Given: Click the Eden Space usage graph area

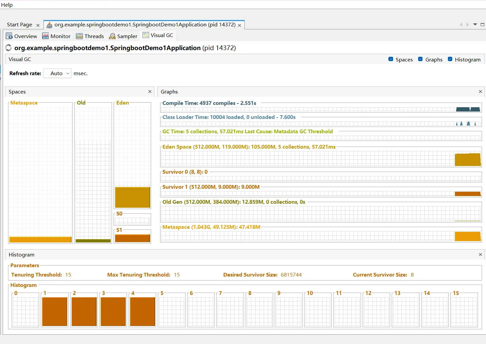Looking at the screenshot, I should 321,159.
